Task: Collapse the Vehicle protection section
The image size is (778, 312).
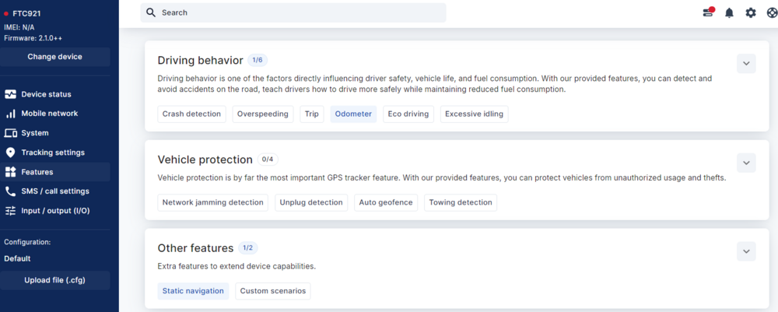Action: 745,163
